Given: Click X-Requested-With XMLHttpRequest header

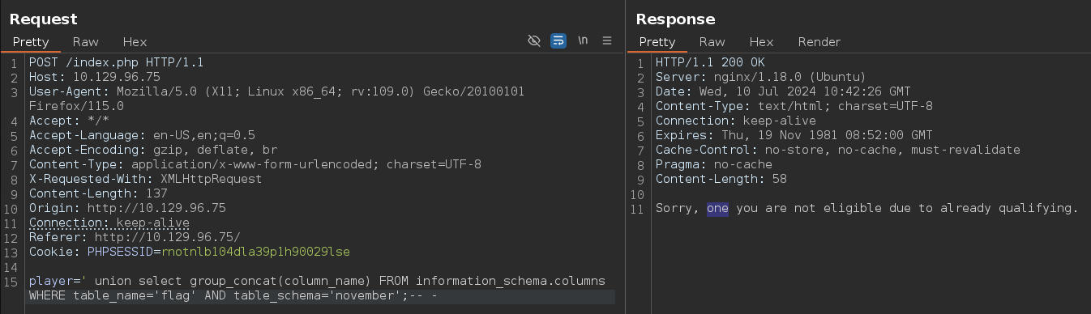Looking at the screenshot, I should pos(146,179).
